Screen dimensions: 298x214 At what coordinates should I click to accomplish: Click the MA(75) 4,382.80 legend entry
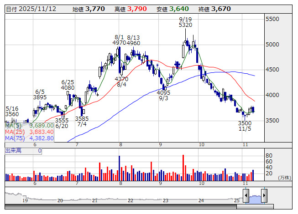tap(29, 138)
